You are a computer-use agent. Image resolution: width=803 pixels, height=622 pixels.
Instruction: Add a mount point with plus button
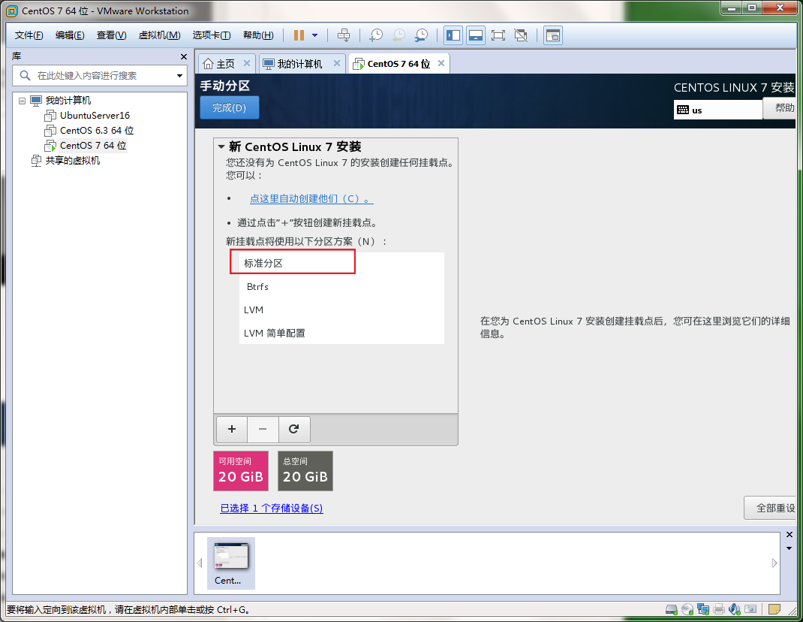pyautogui.click(x=232, y=429)
